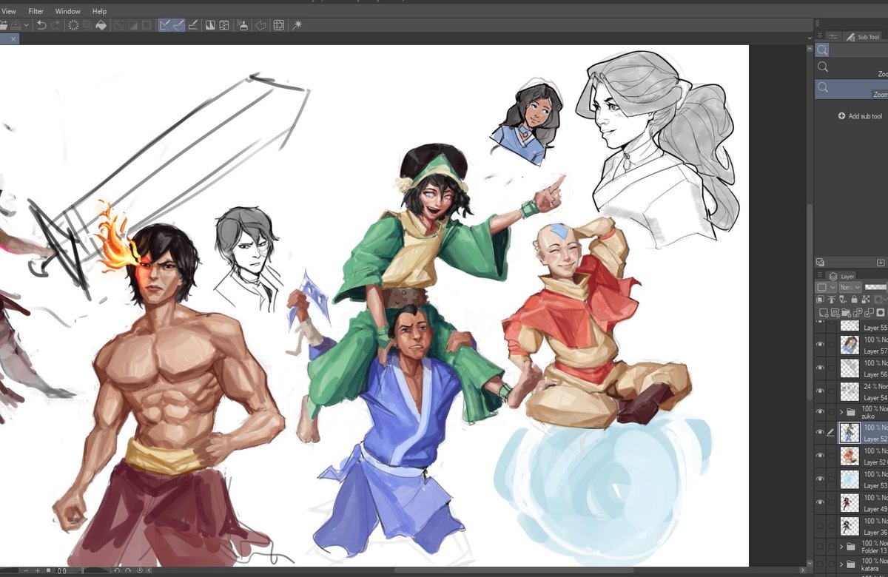Hide the zuko folder with its eye
The width and height of the screenshot is (888, 577).
point(820,411)
